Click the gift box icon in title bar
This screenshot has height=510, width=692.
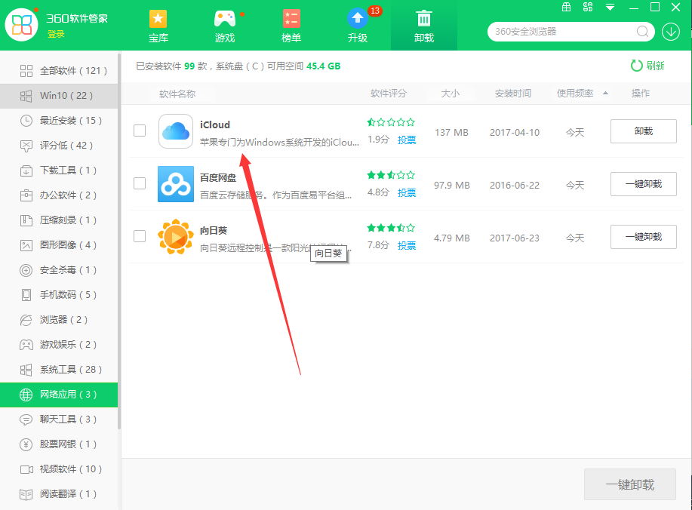click(566, 6)
